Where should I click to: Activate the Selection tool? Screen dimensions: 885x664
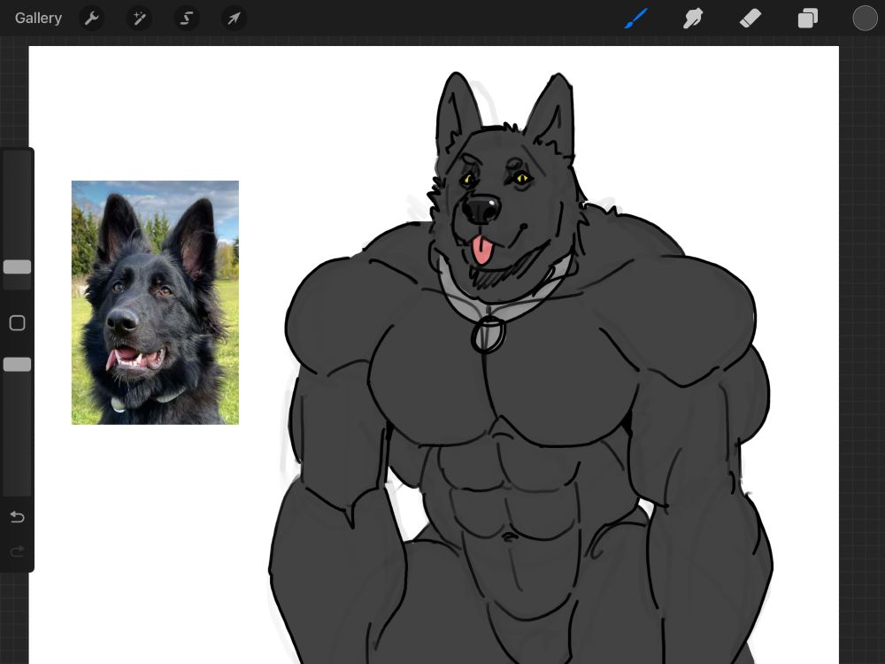186,19
